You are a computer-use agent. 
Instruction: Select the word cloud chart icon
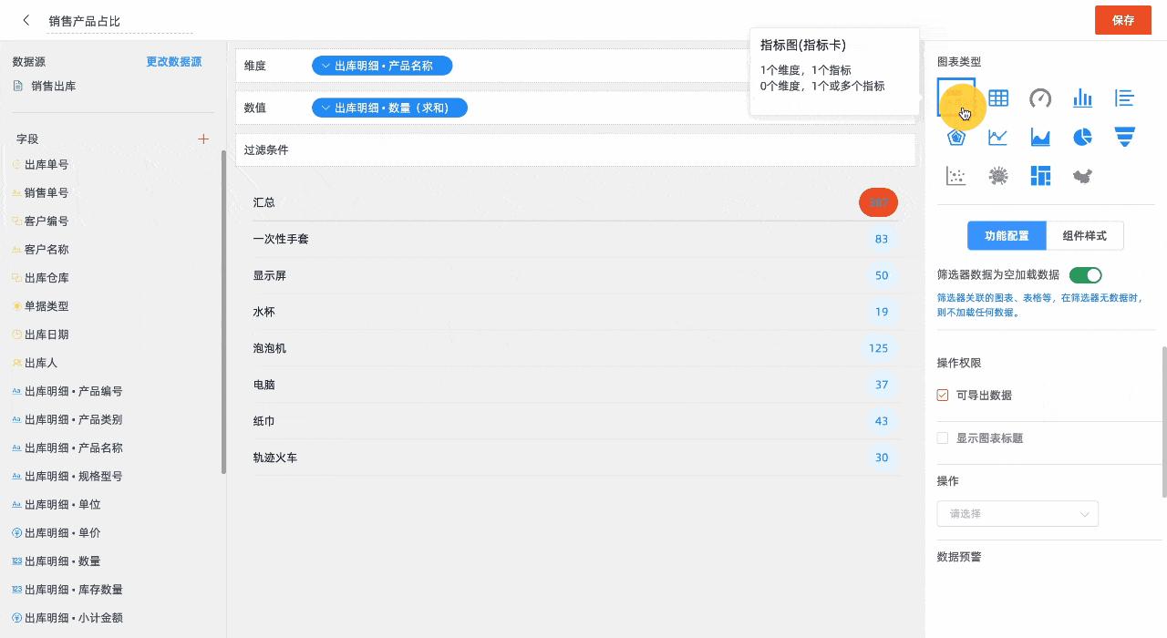997,175
